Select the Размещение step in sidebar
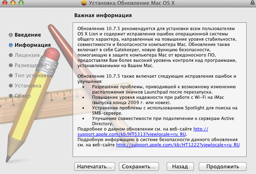 [30, 65]
